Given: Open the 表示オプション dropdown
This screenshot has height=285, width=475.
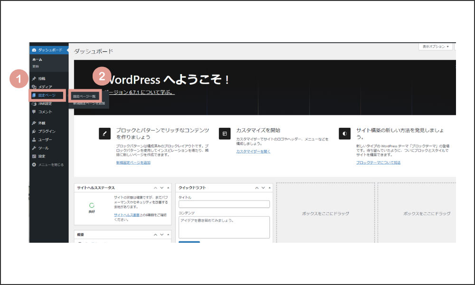Looking at the screenshot, I should point(436,47).
